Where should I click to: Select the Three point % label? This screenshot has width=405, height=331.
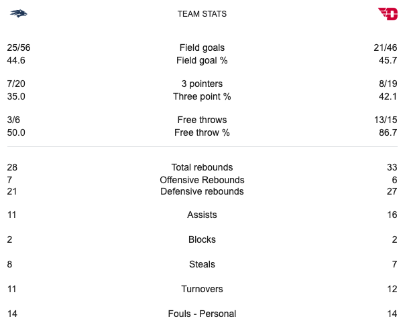click(x=202, y=96)
